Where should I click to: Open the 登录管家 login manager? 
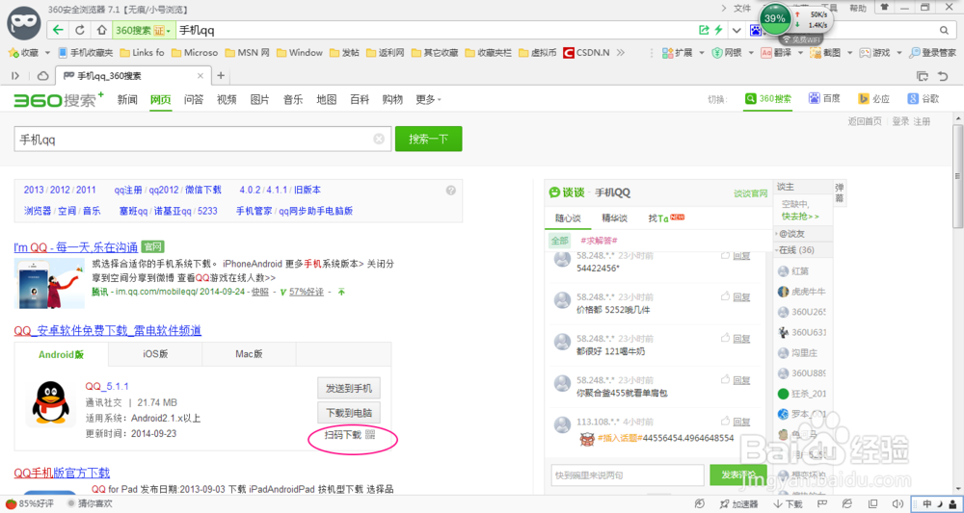click(x=932, y=53)
